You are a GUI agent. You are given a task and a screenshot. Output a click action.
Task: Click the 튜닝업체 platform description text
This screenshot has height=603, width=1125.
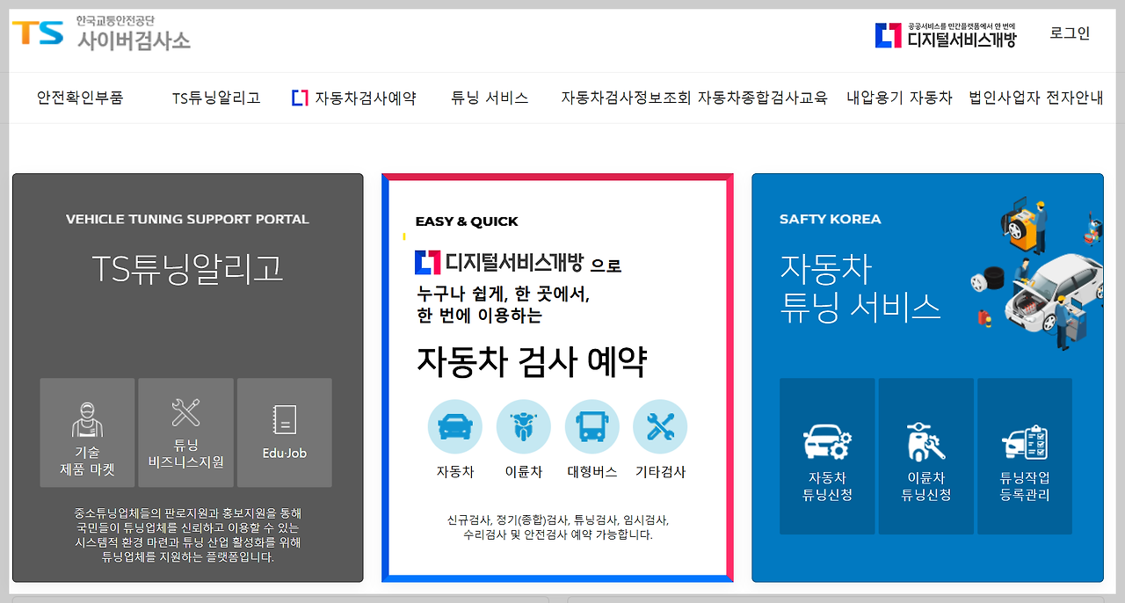pyautogui.click(x=187, y=534)
